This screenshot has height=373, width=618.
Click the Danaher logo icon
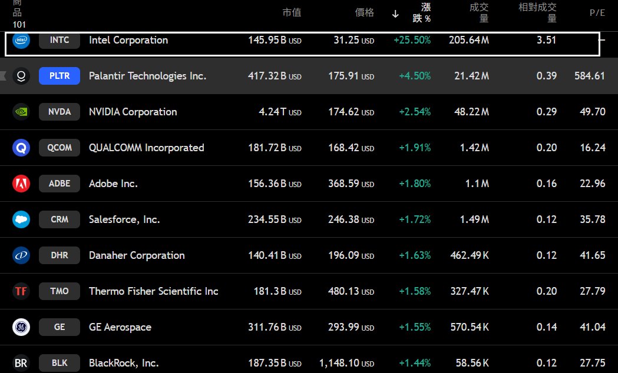21,256
